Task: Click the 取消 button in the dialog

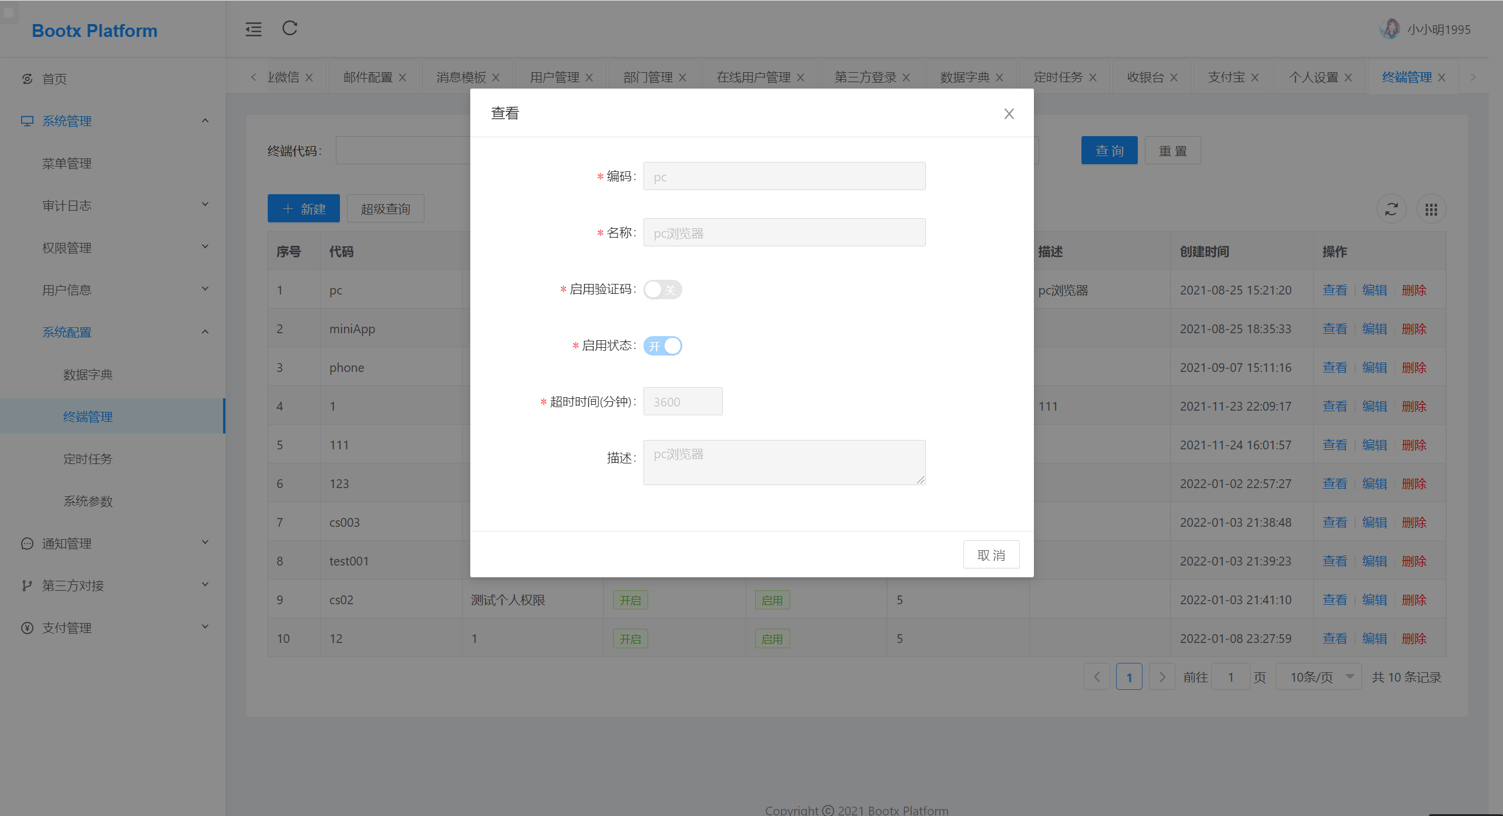Action: coord(991,554)
